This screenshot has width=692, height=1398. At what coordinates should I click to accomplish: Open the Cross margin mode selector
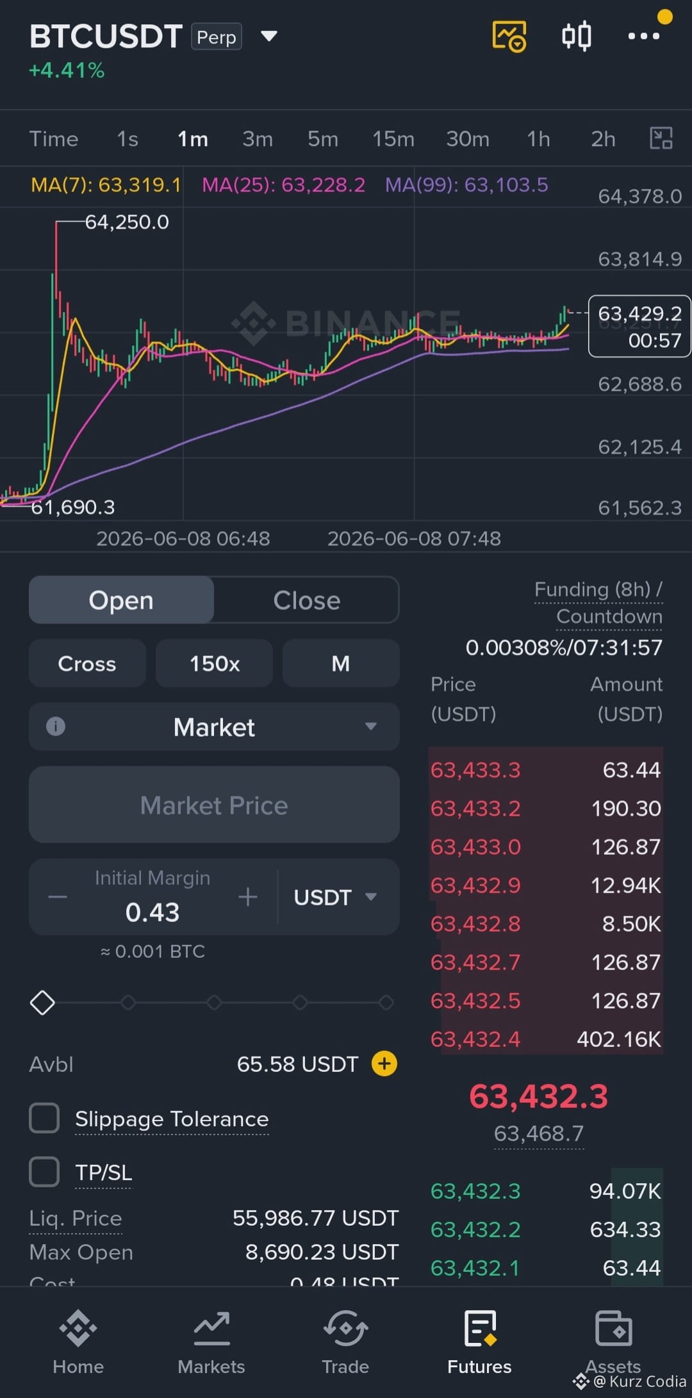[87, 663]
